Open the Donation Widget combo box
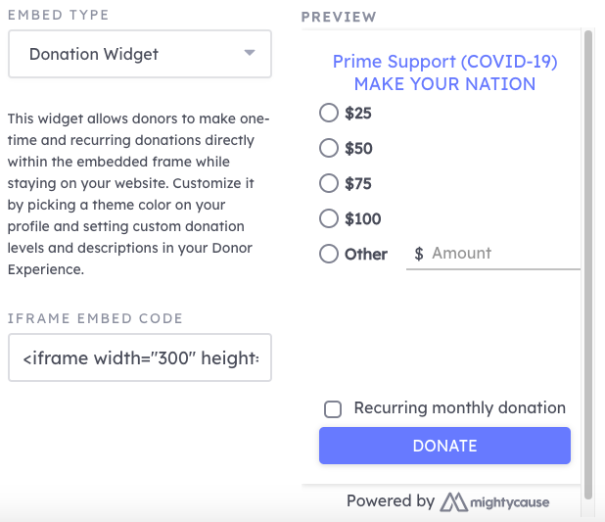This screenshot has height=522, width=605. [x=140, y=54]
